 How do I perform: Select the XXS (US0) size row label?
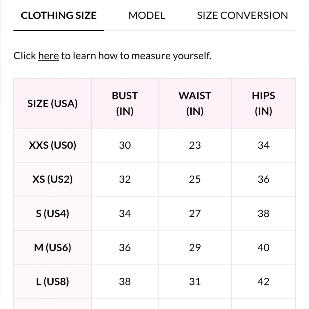pyautogui.click(x=53, y=145)
